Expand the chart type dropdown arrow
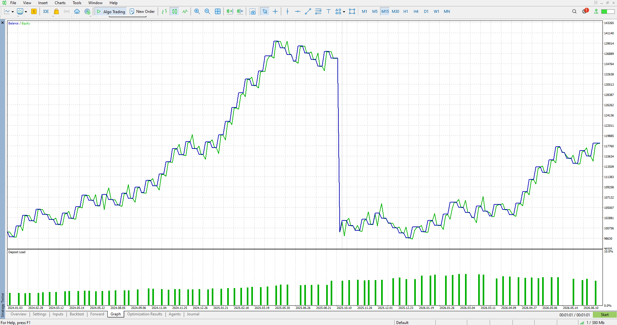Viewport: 617px width, 325px height. pyautogui.click(x=13, y=12)
